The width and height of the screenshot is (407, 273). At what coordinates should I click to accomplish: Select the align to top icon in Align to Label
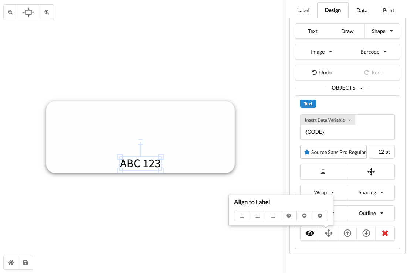[289, 215]
